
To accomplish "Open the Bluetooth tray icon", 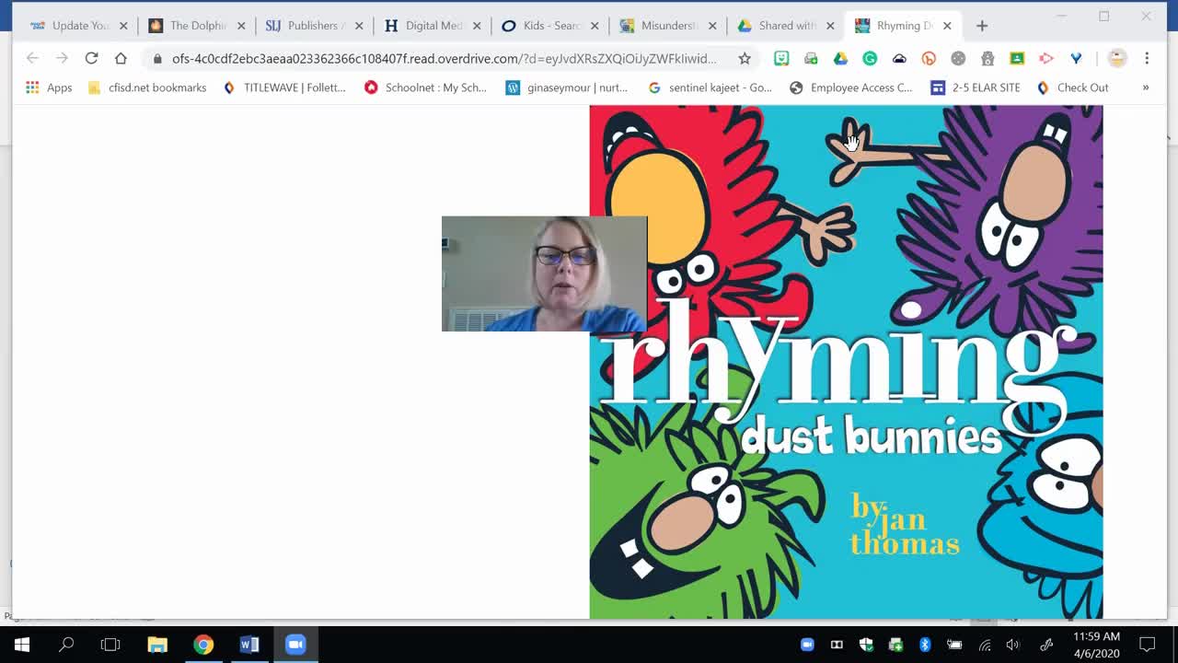I will click(x=925, y=645).
